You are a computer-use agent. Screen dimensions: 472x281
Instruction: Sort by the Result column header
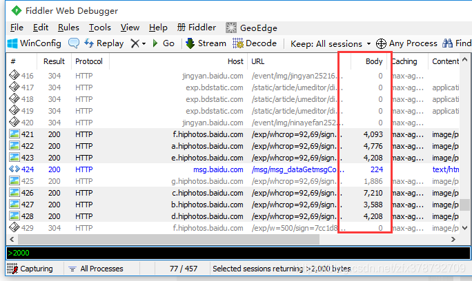[55, 61]
